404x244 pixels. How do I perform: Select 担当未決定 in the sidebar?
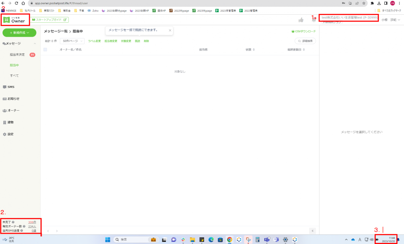click(17, 55)
